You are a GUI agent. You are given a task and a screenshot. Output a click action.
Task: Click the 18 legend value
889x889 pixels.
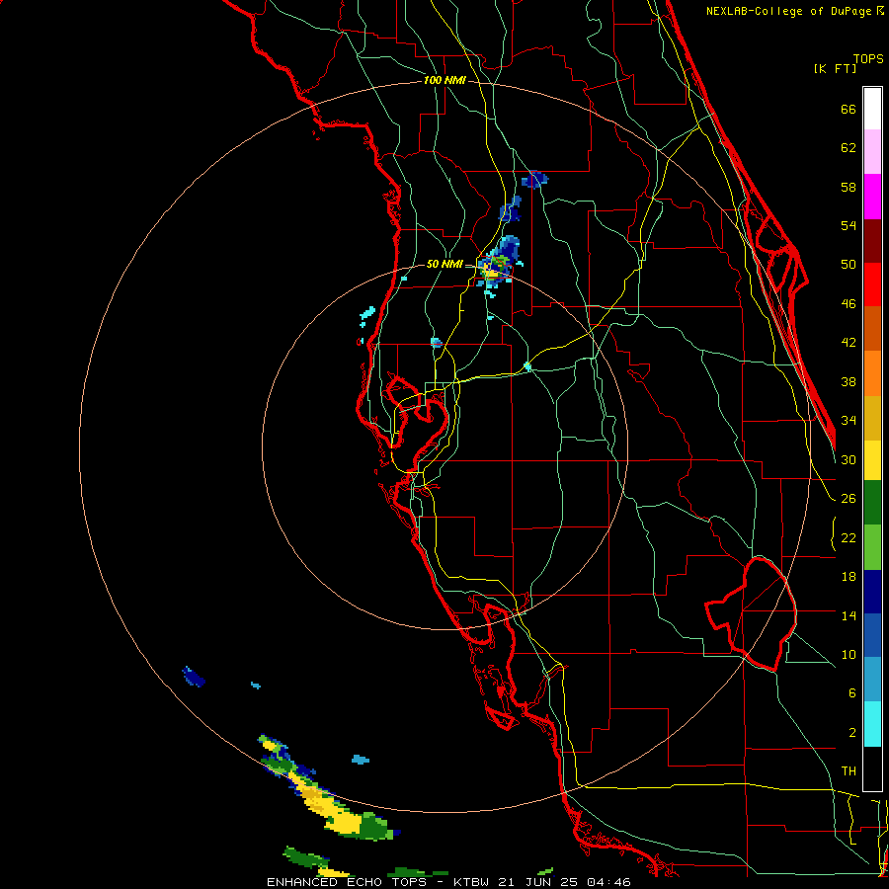click(849, 577)
